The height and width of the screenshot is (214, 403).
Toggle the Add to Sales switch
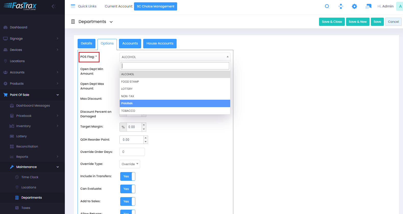pyautogui.click(x=128, y=201)
